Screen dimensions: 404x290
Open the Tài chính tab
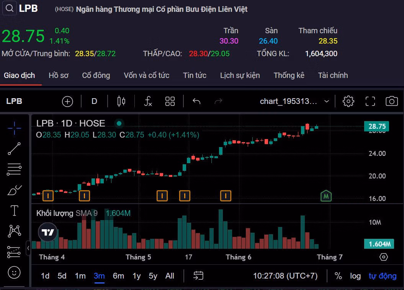point(333,75)
